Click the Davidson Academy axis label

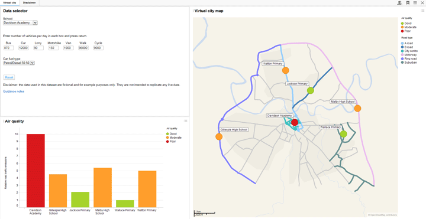(35, 212)
